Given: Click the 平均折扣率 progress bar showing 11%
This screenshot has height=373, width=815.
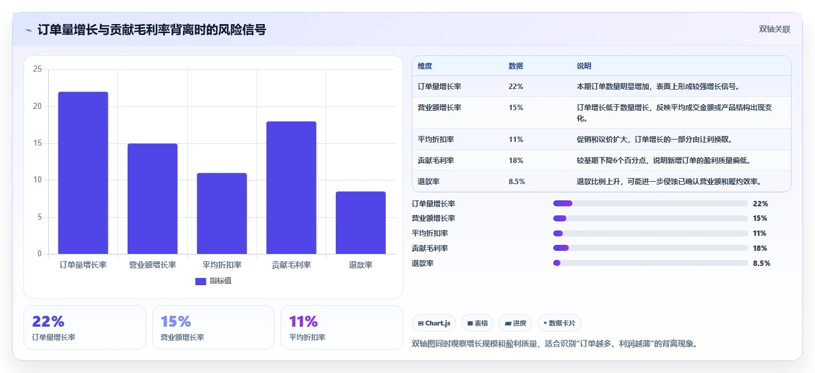Looking at the screenshot, I should point(651,233).
